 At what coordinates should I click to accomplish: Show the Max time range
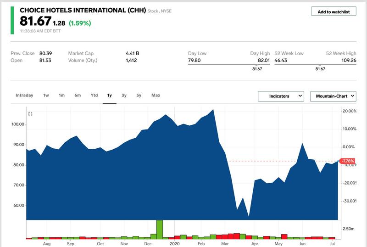coord(156,95)
